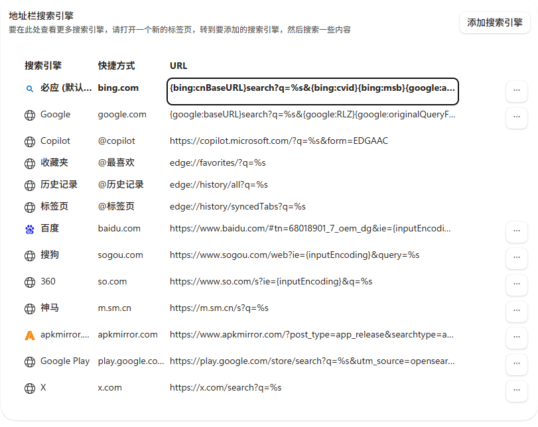Viewport: 538px width, 427px height.
Task: Click the edge://history/syncedTabs URL
Action: (x=237, y=207)
